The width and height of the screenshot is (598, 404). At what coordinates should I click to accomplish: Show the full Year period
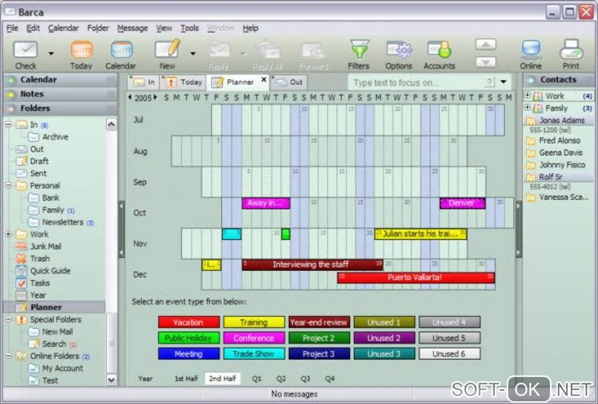tap(145, 378)
